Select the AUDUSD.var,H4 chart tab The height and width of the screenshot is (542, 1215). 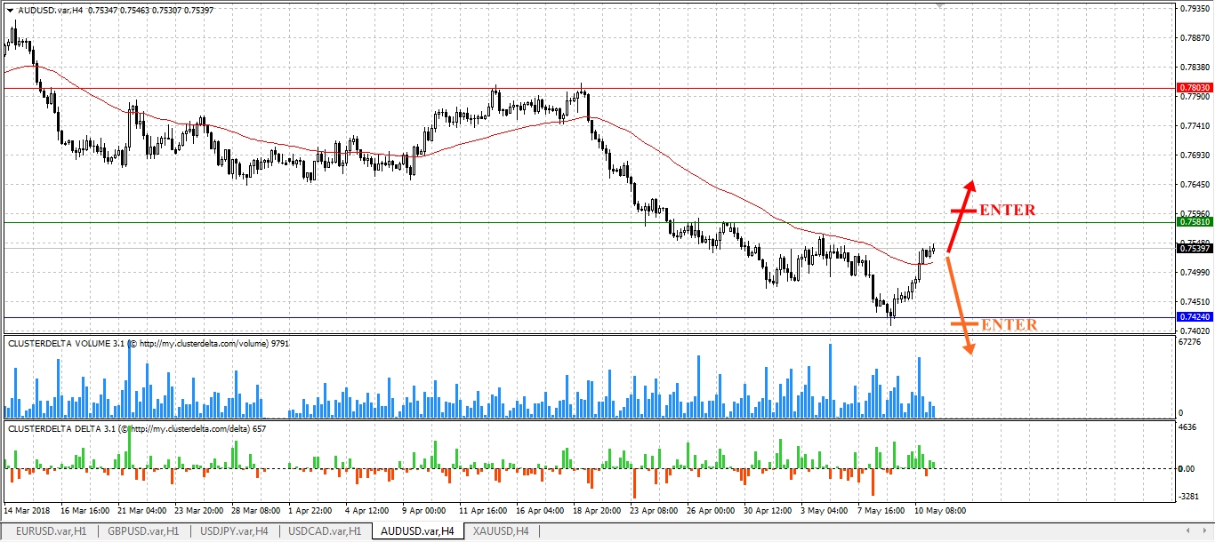point(417,530)
